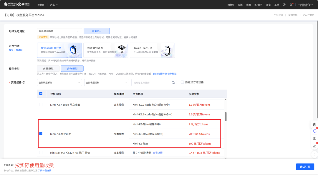
Task: Choose Token Plan订阅 billing option
Action: click(152, 50)
